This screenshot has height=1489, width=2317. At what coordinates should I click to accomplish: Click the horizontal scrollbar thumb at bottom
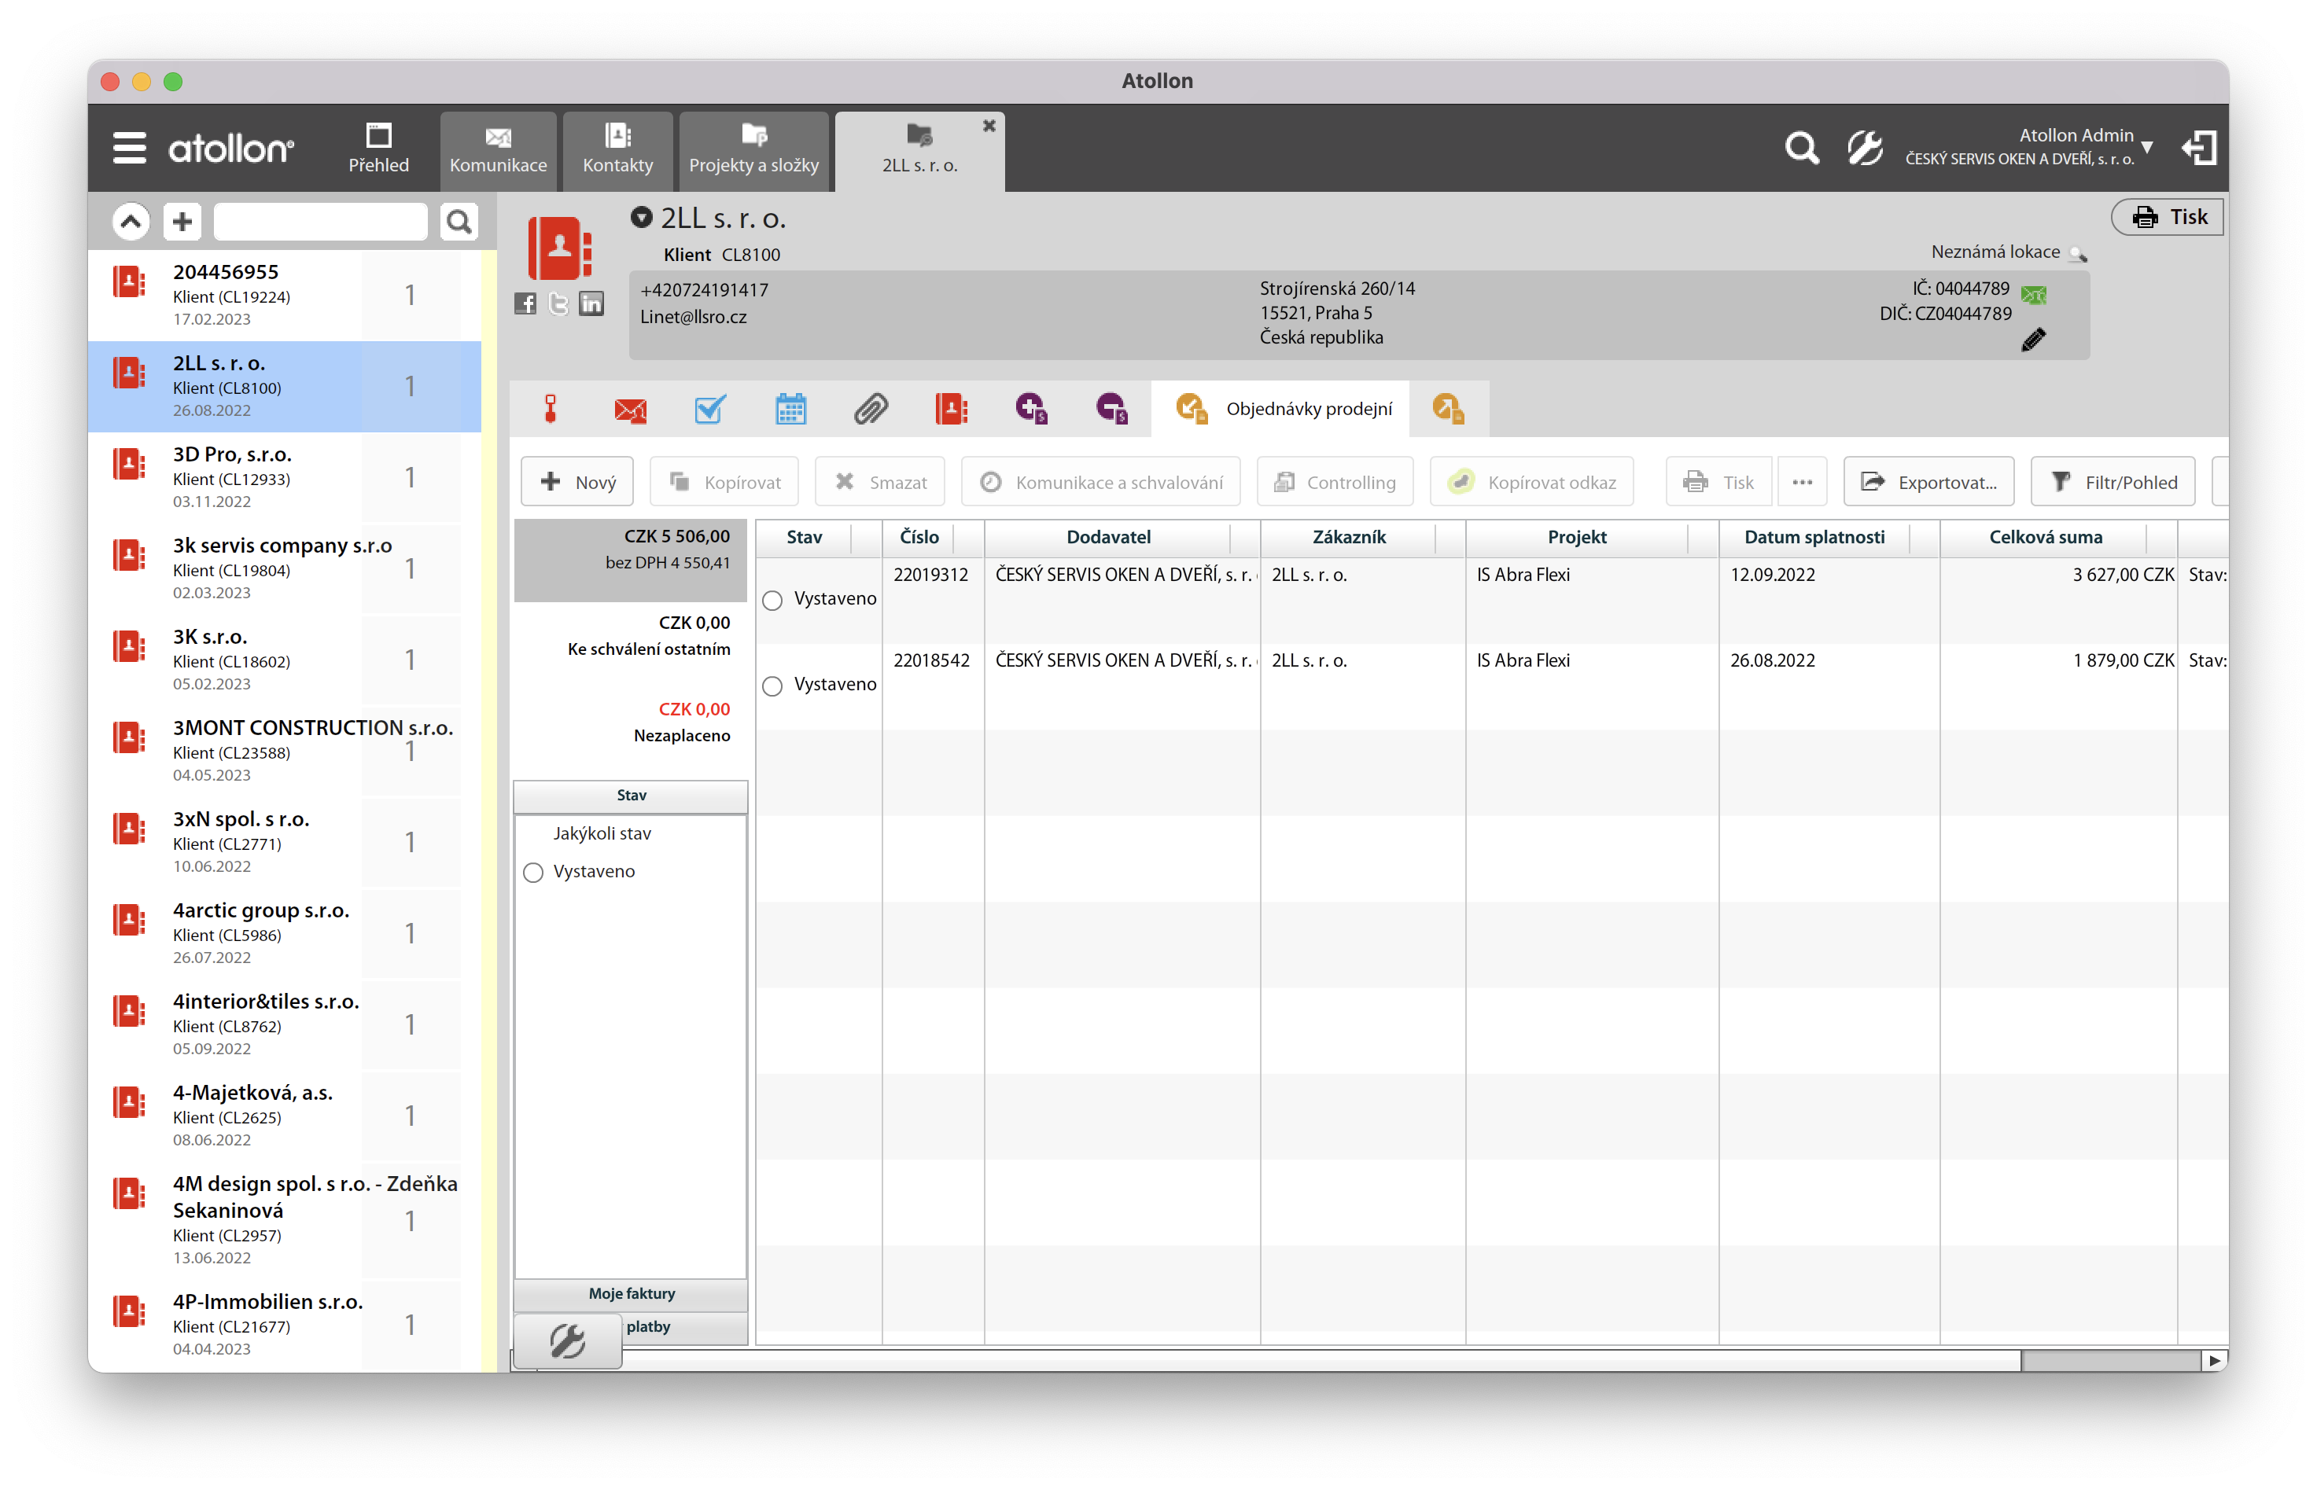(2110, 1360)
